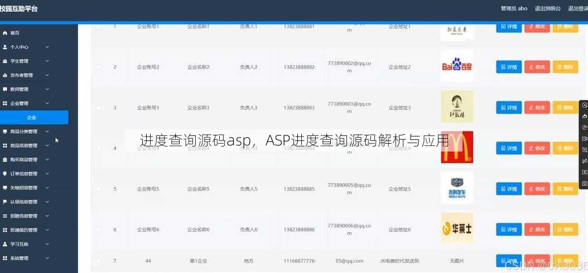Click 修改 for row 6 企业名称6

click(x=537, y=229)
